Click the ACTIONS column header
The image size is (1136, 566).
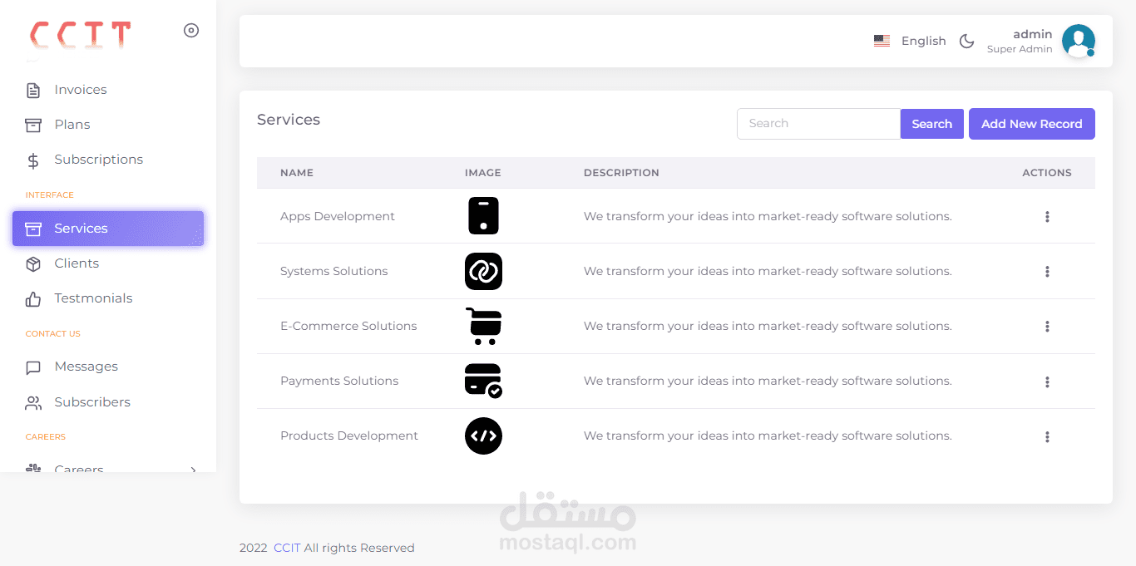click(1047, 173)
